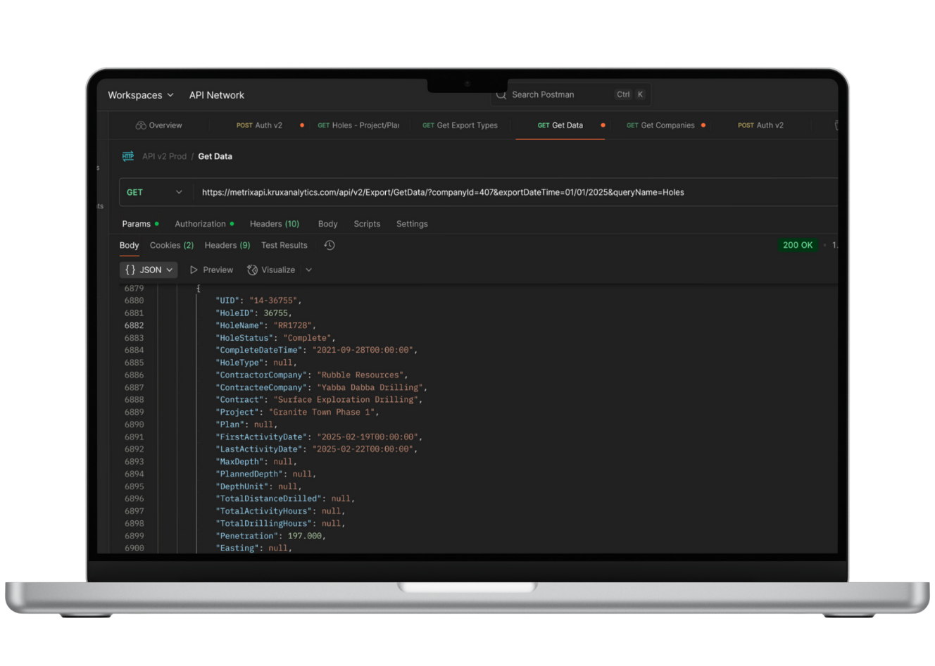
Task: Click the search magnifier in the Postman search bar
Action: [x=501, y=94]
